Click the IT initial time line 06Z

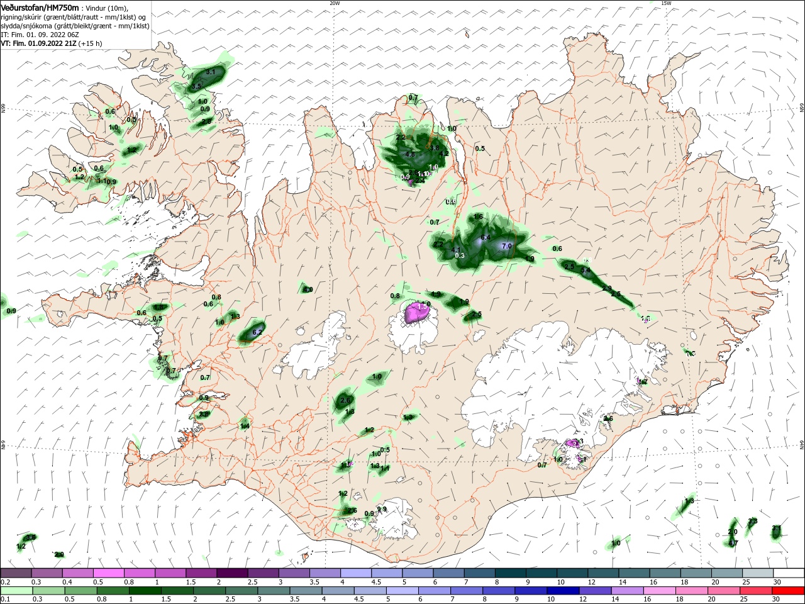pos(40,35)
